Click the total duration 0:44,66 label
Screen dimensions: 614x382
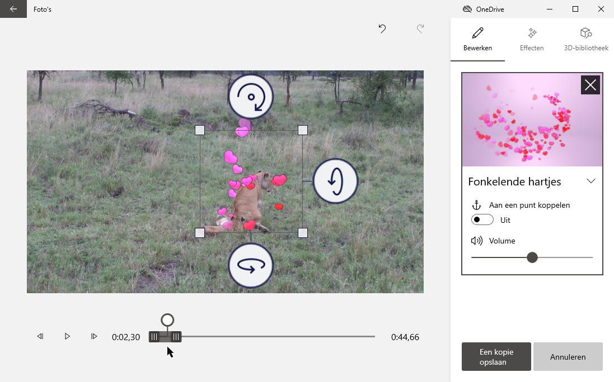point(405,337)
